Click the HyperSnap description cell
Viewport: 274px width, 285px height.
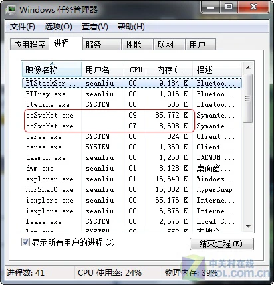(x=214, y=190)
